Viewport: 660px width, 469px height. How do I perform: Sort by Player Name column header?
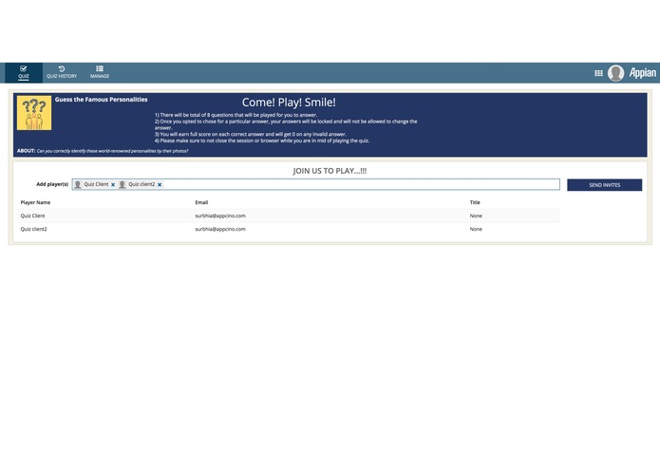coord(35,202)
